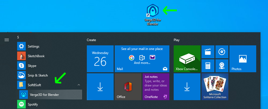The height and width of the screenshot is (109, 268).
Task: Launch Snip & Sketch from the app list
Action: coord(50,75)
